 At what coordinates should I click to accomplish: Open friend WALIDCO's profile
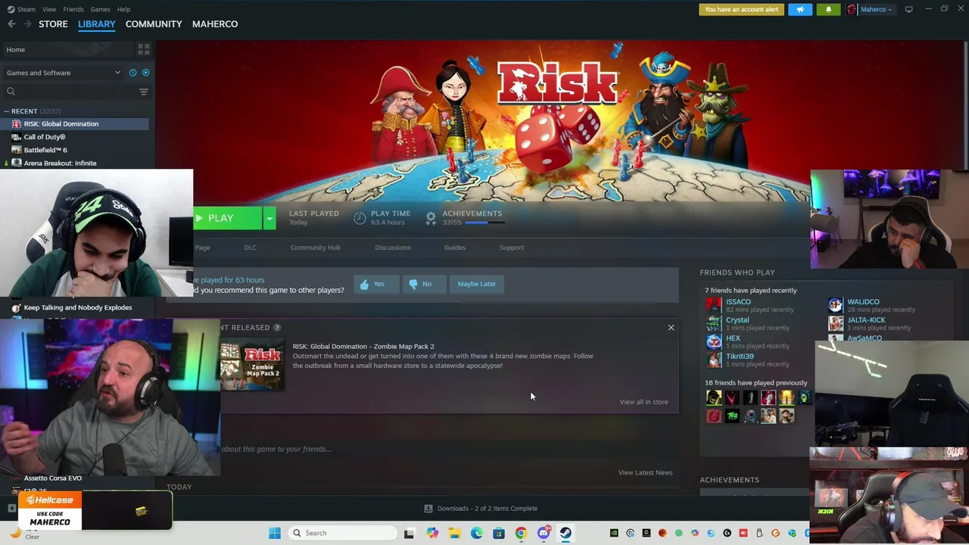[x=863, y=302]
